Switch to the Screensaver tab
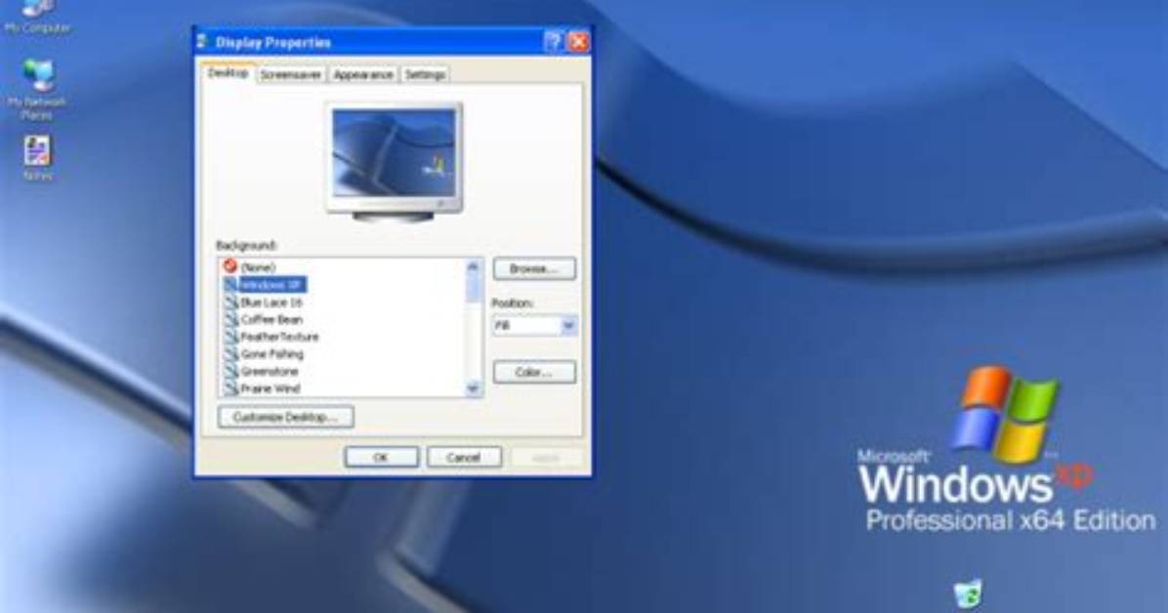This screenshot has height=613, width=1168. click(x=290, y=74)
